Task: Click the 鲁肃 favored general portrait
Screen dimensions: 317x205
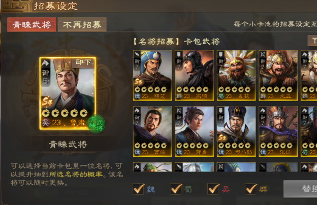Action: click(x=68, y=93)
